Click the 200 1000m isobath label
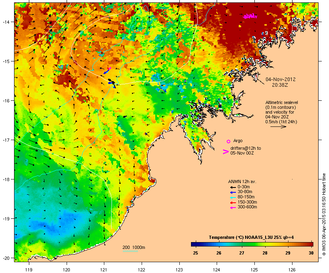 (x=134, y=247)
